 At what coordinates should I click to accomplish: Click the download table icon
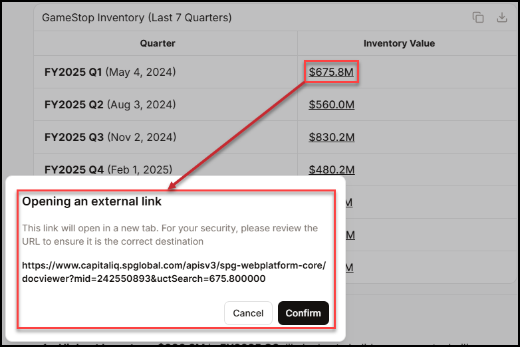tap(502, 18)
